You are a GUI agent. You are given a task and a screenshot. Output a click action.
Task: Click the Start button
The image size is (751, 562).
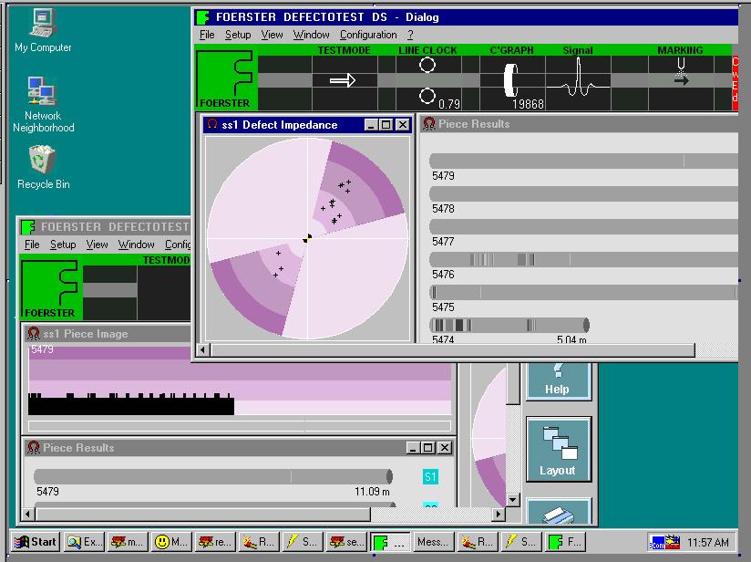click(36, 542)
